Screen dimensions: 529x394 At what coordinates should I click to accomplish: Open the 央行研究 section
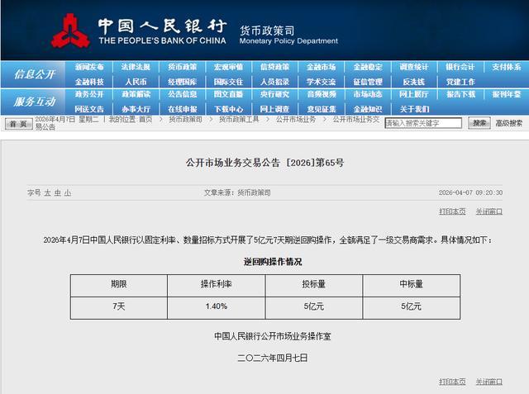(274, 94)
